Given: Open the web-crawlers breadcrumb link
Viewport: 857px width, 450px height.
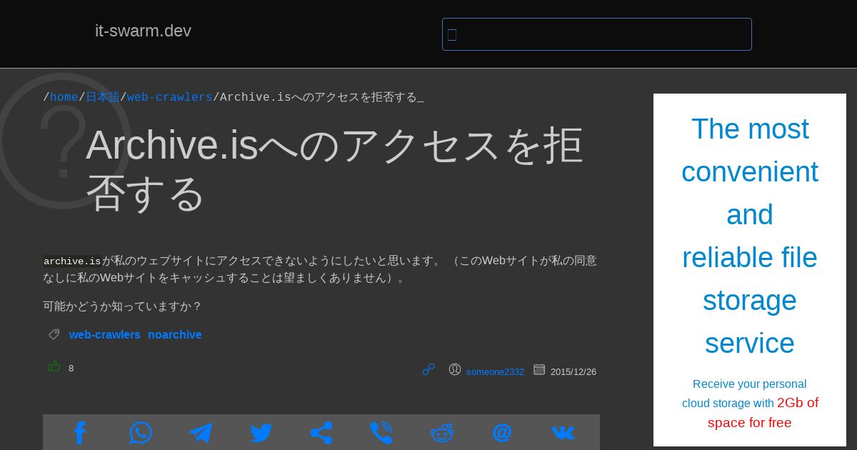Looking at the screenshot, I should (170, 97).
